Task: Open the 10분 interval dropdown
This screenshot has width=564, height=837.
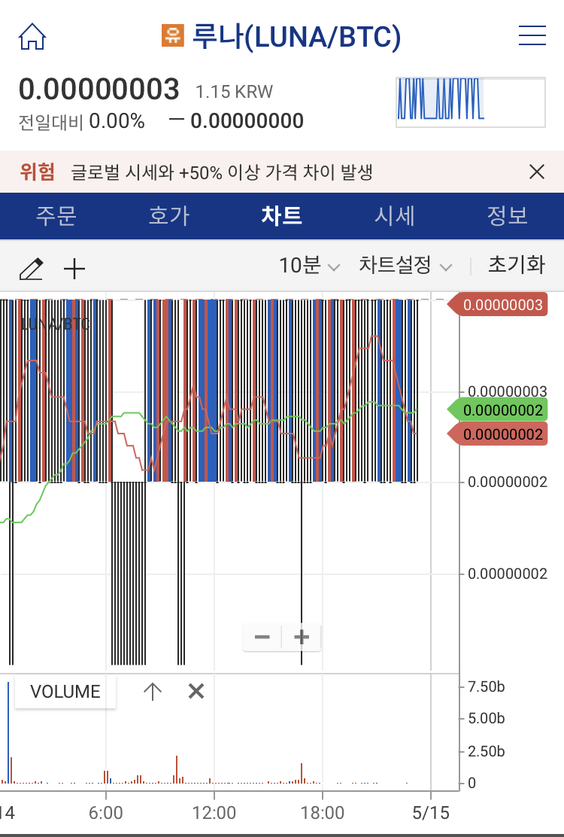Action: point(309,265)
